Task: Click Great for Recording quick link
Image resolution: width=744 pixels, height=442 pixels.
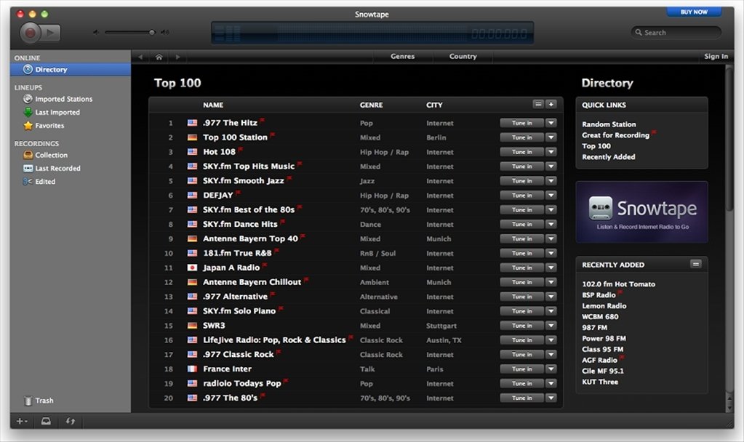Action: pos(615,135)
